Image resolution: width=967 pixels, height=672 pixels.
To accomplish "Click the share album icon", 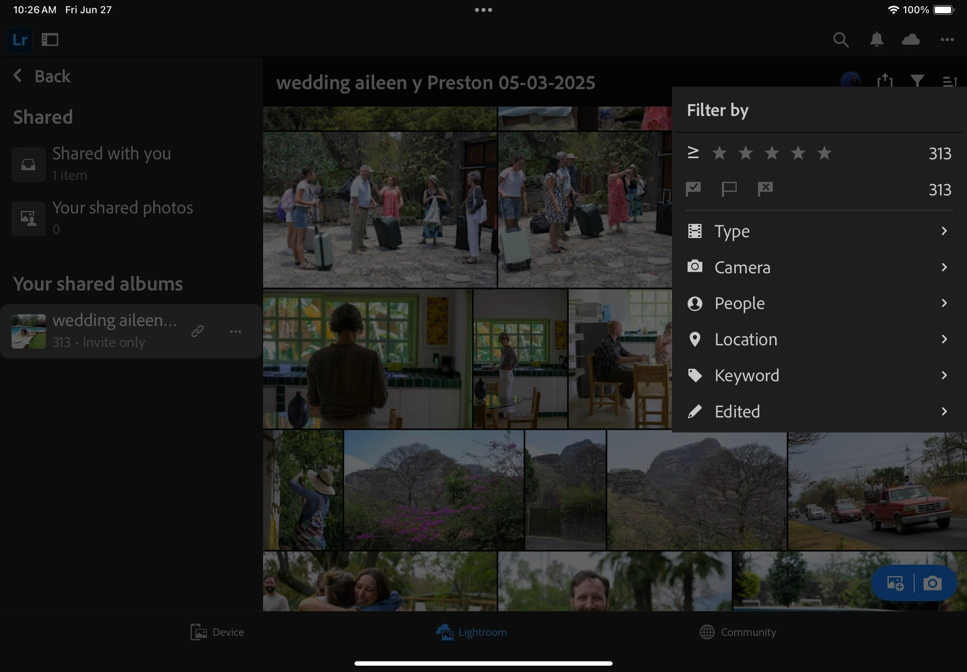I will (x=885, y=81).
